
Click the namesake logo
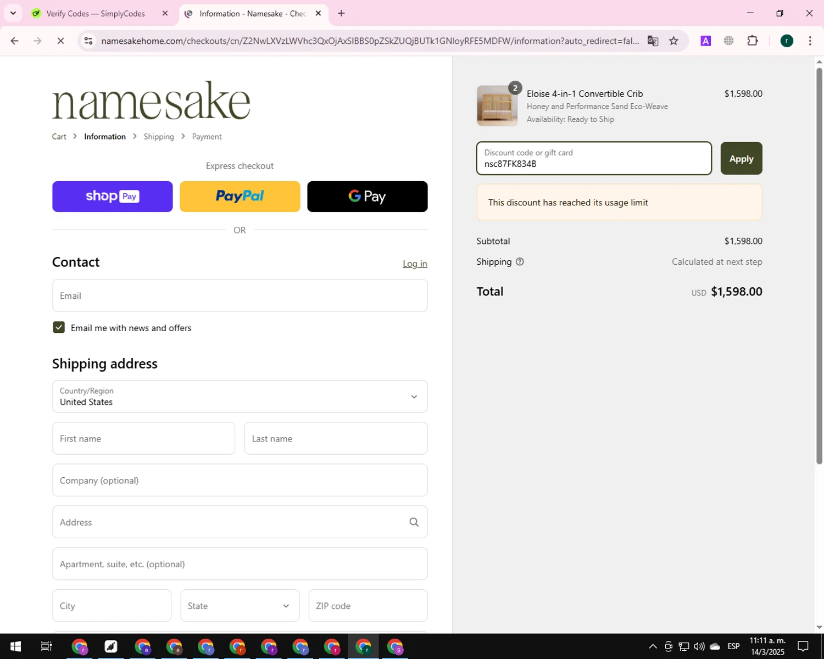(x=151, y=100)
